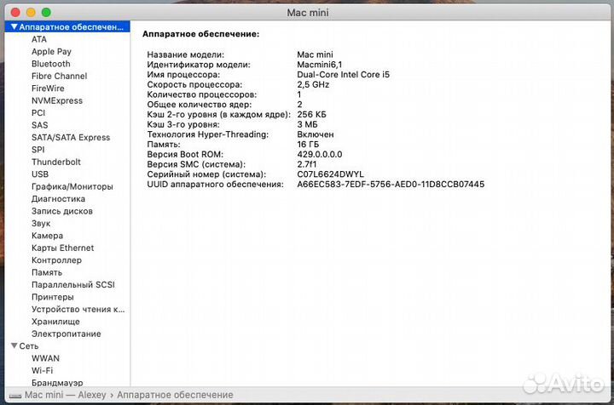Click the '3 МБ' L3 cache value
This screenshot has height=405, width=614.
(307, 124)
